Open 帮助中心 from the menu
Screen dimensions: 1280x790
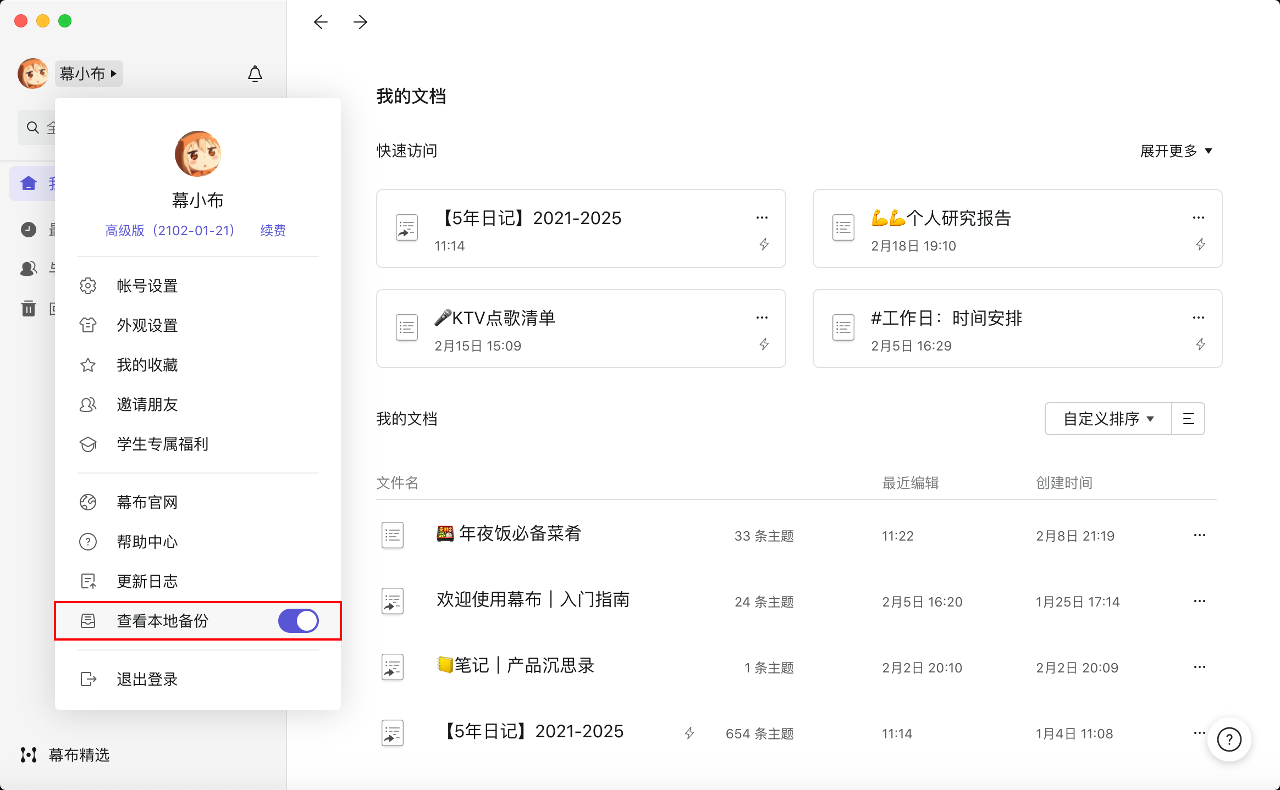198,542
